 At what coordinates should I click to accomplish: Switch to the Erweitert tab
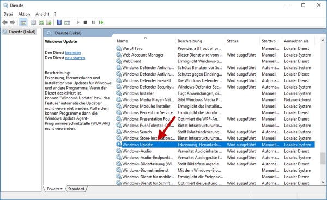(55, 189)
